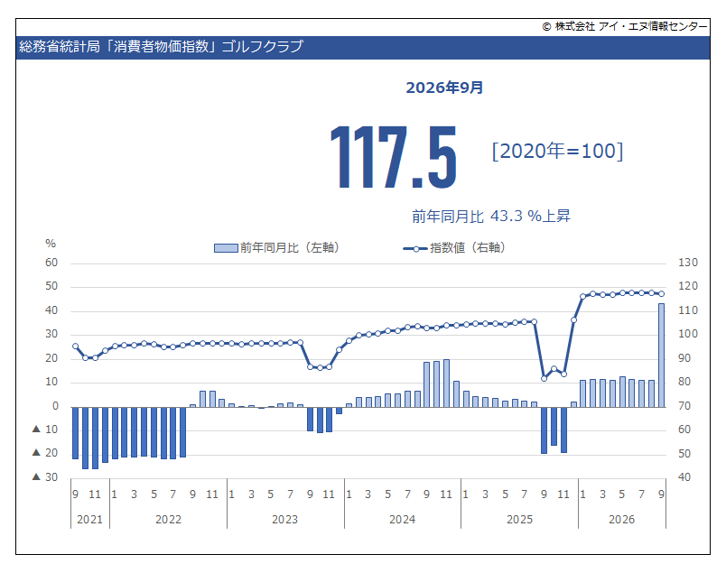Click the negative bar for September 2025
The width and height of the screenshot is (726, 573).
544,430
